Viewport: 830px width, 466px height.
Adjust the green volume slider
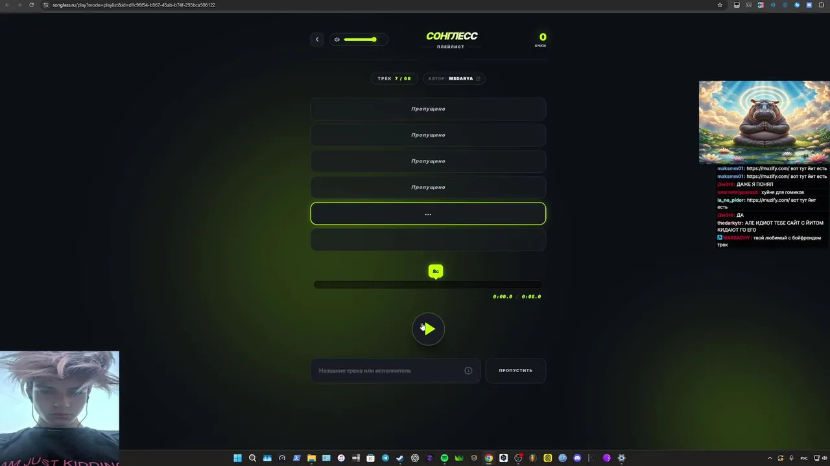(x=361, y=39)
